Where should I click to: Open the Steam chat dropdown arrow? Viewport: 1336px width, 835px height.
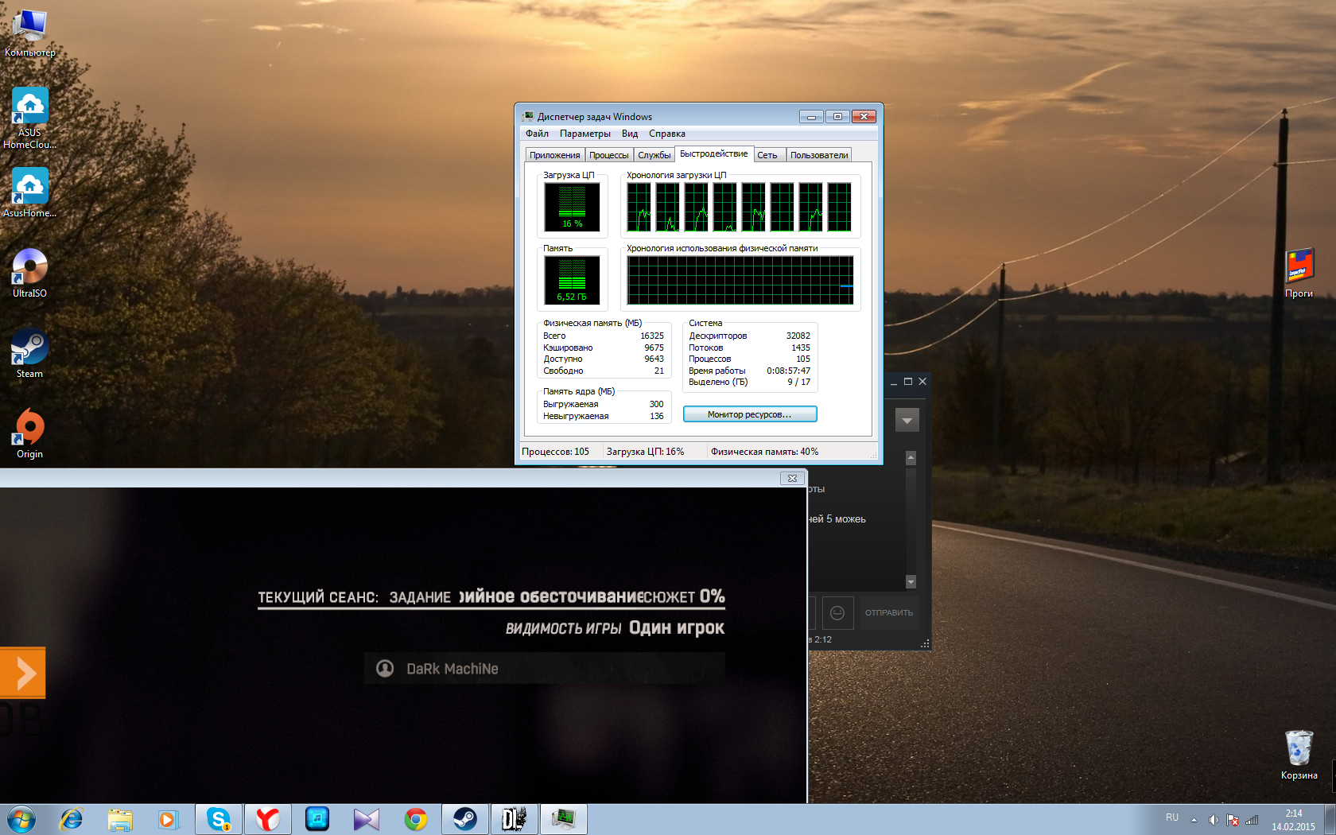pos(907,420)
